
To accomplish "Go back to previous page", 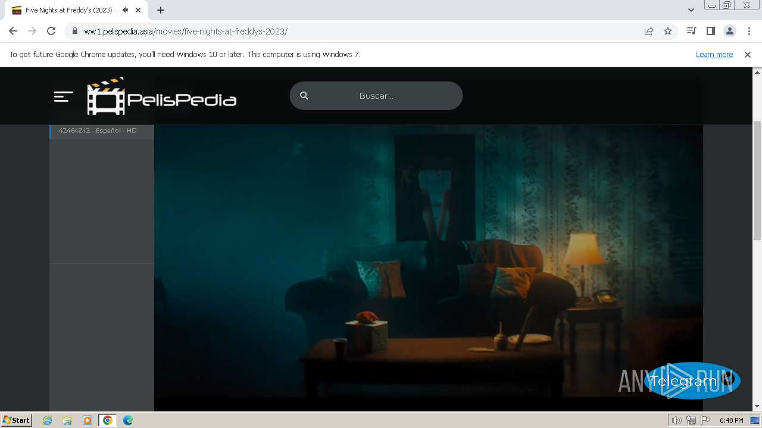I will pyautogui.click(x=13, y=32).
